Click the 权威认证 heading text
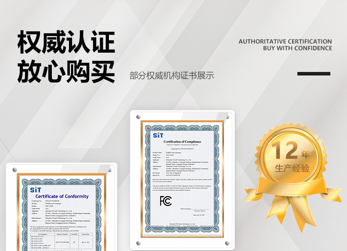The height and width of the screenshot is (251, 347). click(66, 43)
